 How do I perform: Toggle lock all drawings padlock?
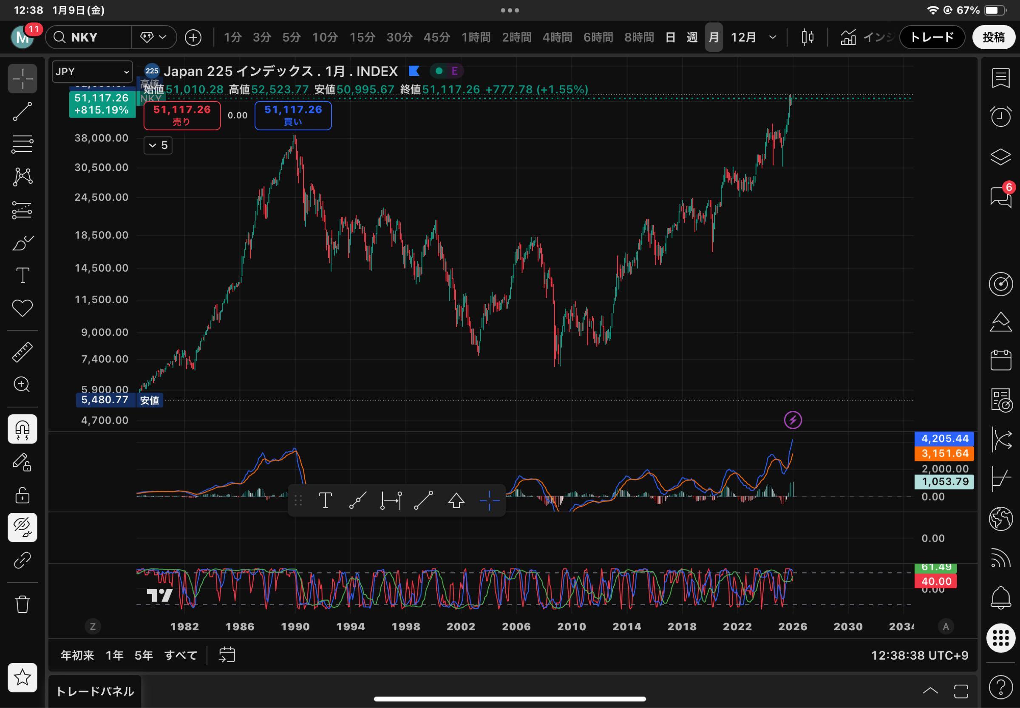tap(22, 494)
